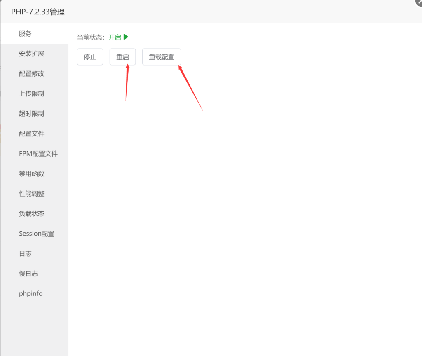Stop the PHP service via 停止 button
The width and height of the screenshot is (422, 356).
pos(90,57)
